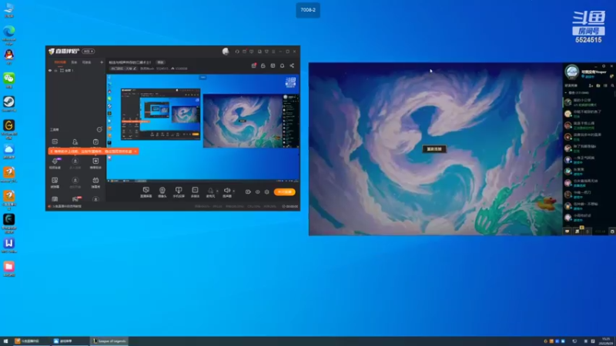Viewport: 616px width, 346px height.
Task: Open the gift-box tool in the toolbox
Action: tap(95, 182)
